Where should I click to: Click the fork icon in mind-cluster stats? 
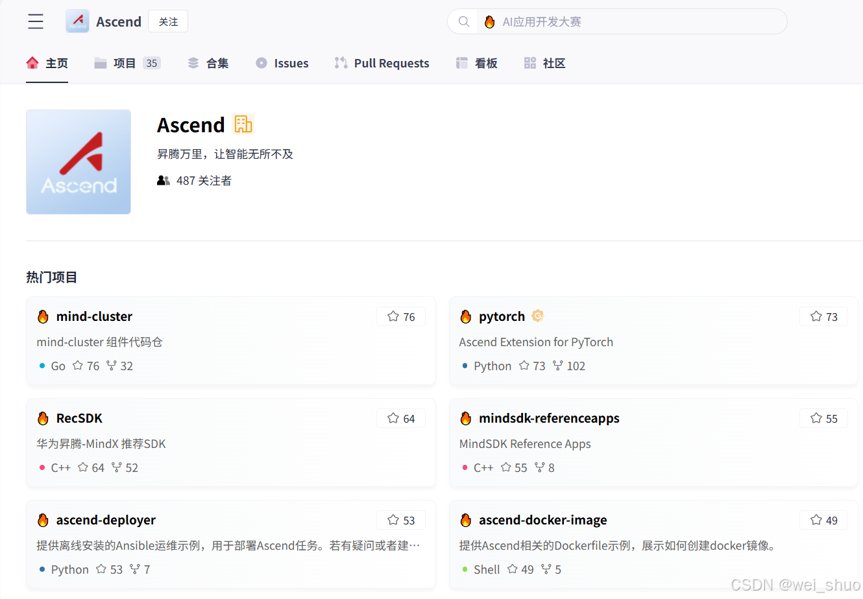(111, 366)
